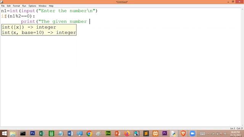
Task: Open the Run menu
Action: [24, 6]
